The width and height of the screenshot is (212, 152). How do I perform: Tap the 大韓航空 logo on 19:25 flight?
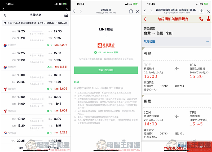coord(5,45)
